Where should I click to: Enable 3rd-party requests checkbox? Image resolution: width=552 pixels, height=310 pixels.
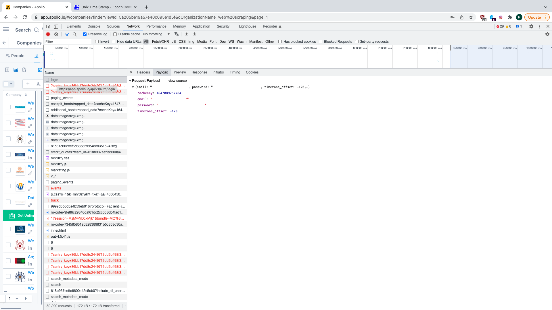tap(357, 42)
